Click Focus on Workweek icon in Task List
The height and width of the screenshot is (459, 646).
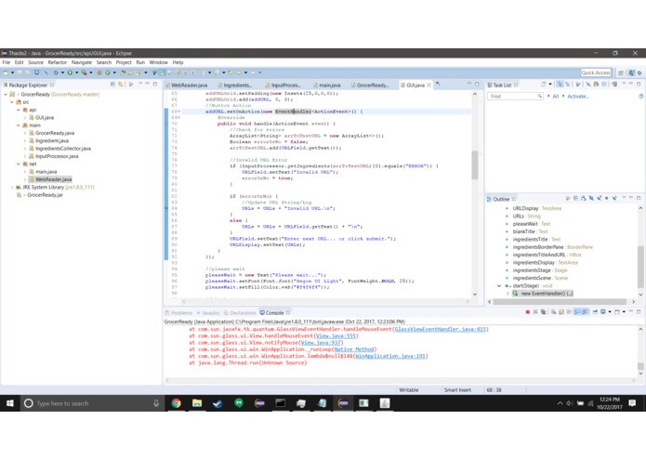578,85
